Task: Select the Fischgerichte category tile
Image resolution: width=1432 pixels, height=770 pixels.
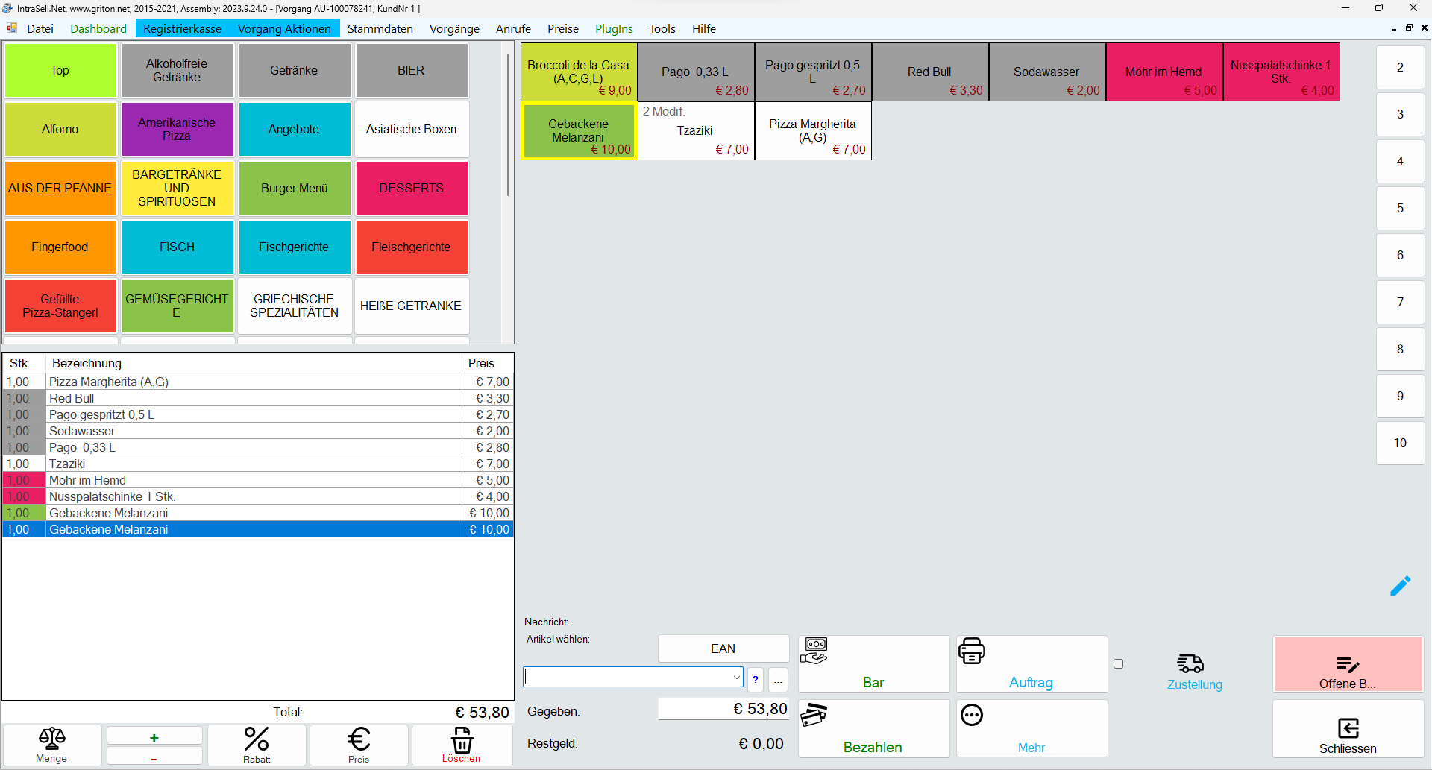Action: tap(295, 247)
